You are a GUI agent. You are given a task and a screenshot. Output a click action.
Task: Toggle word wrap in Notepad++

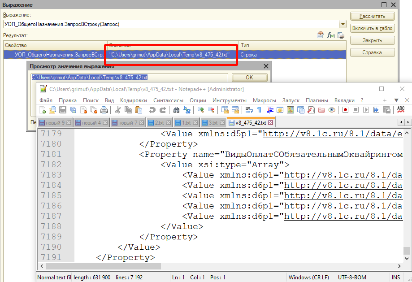tap(249, 109)
